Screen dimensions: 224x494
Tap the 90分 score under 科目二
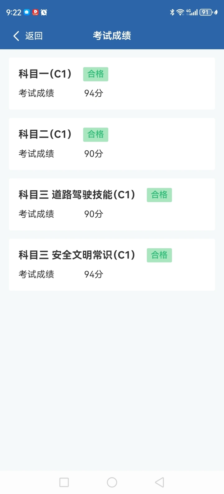click(94, 154)
